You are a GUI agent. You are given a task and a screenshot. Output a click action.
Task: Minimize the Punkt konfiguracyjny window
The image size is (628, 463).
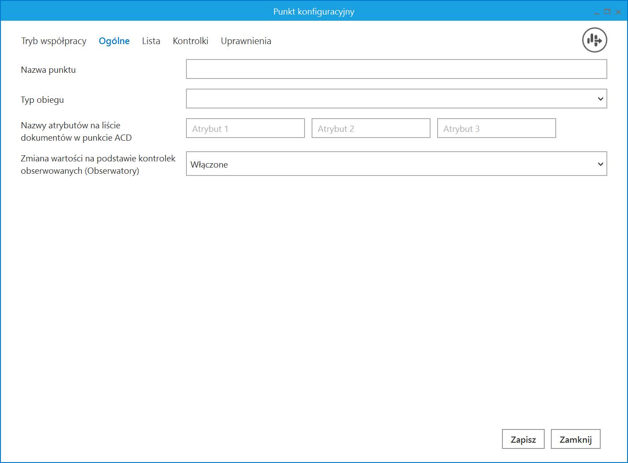(597, 12)
